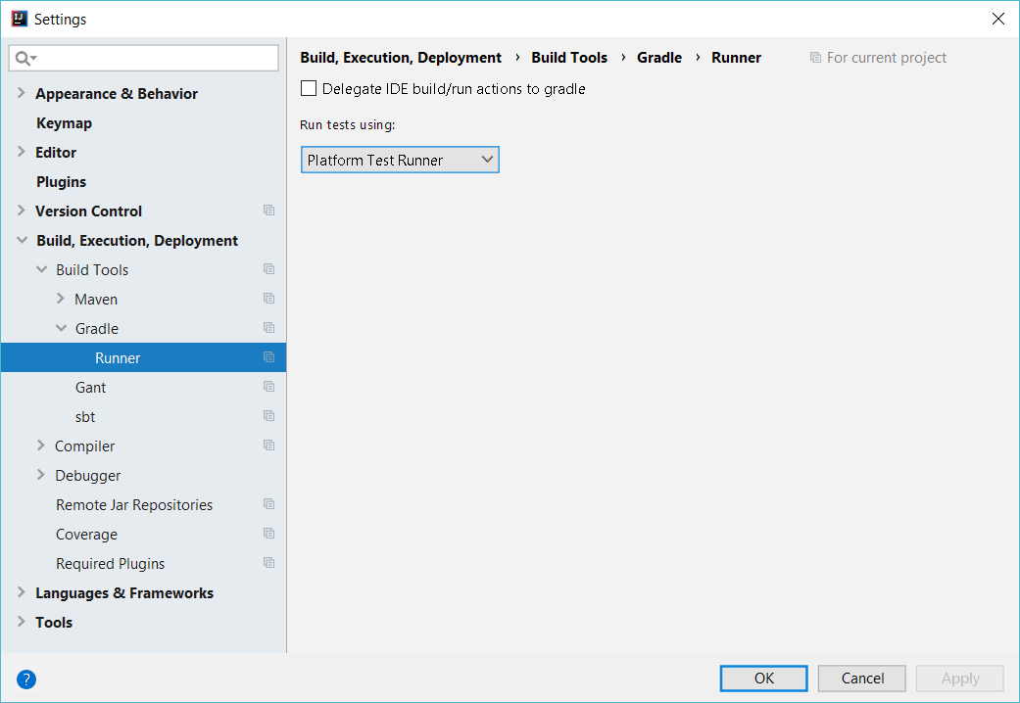Click OK to confirm settings
This screenshot has width=1020, height=703.
point(763,679)
